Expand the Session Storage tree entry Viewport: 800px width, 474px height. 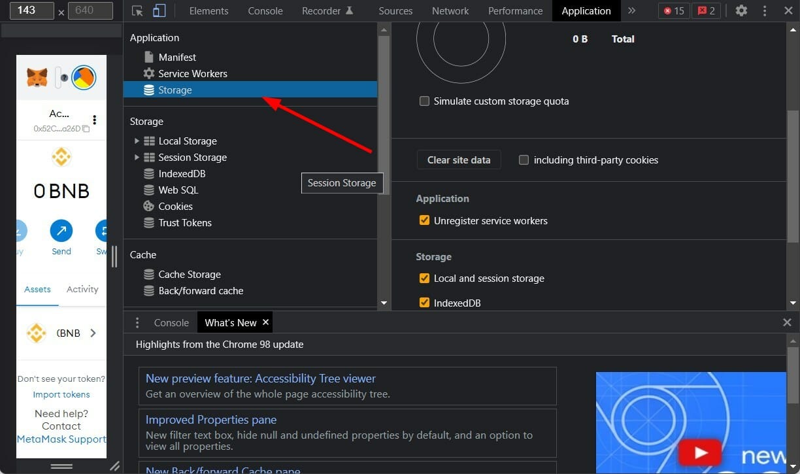[137, 157]
